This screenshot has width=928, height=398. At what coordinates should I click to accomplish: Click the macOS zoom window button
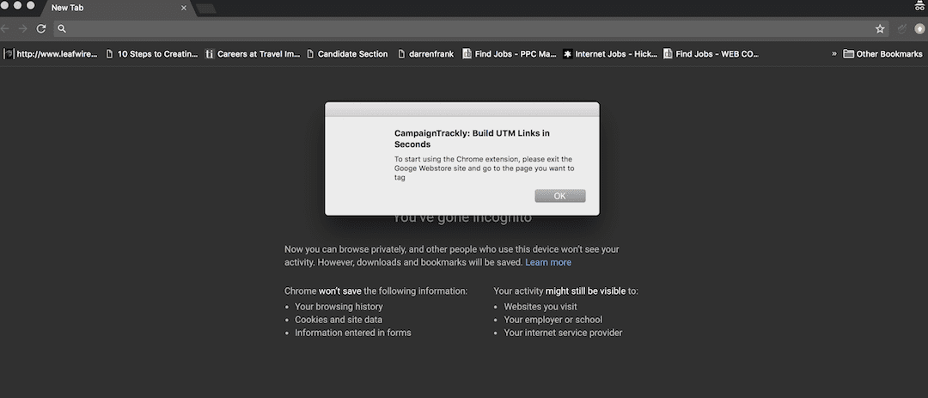30,5
